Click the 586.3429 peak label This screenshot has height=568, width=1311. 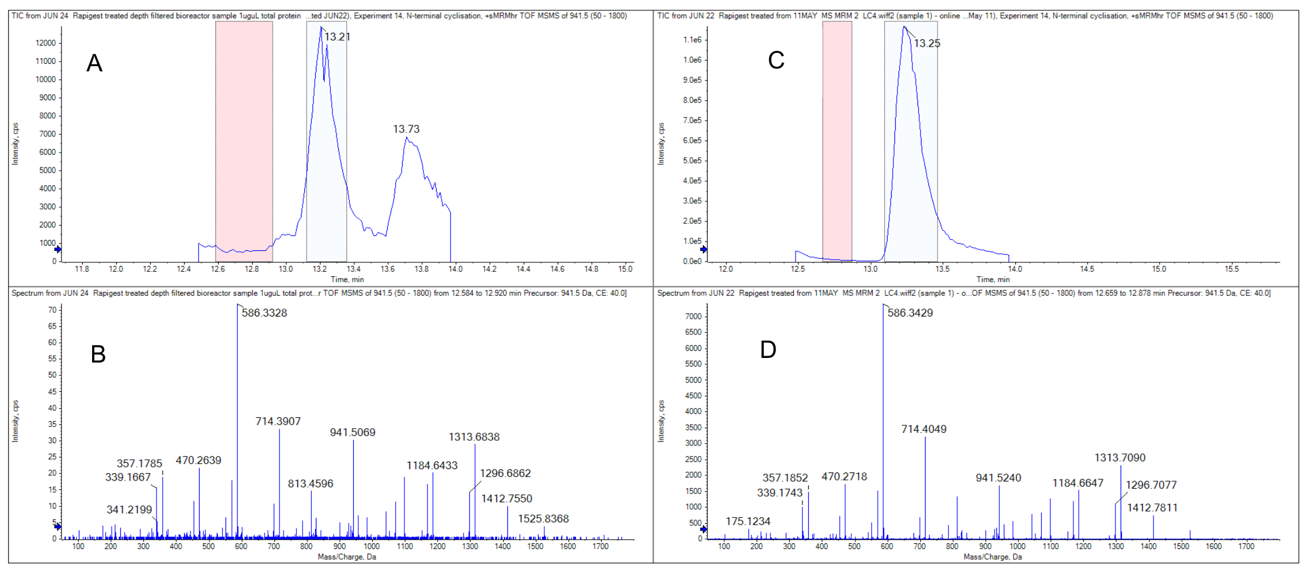910,313
